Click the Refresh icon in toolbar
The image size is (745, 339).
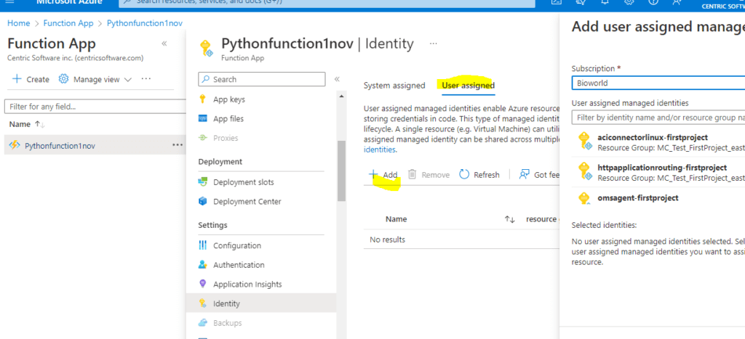[x=464, y=175]
